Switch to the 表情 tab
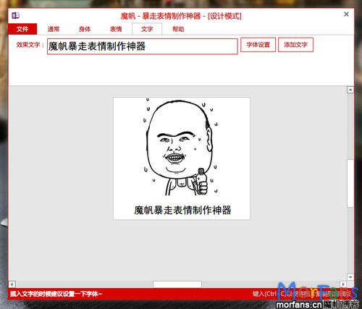Viewport: 362px width, 309px height. 116,29
